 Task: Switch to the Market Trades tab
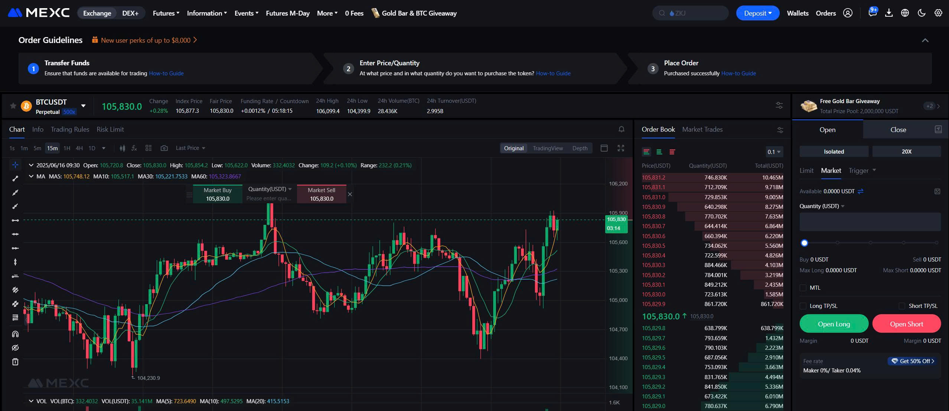[x=702, y=129]
